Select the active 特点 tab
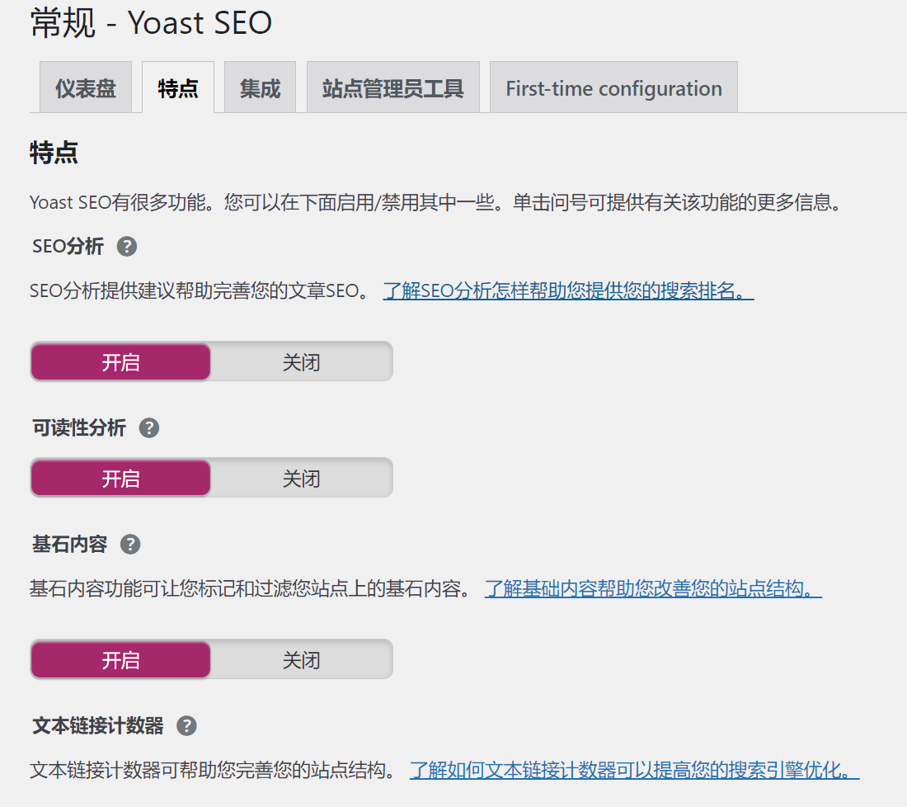Viewport: 907px width, 807px height. (x=178, y=87)
